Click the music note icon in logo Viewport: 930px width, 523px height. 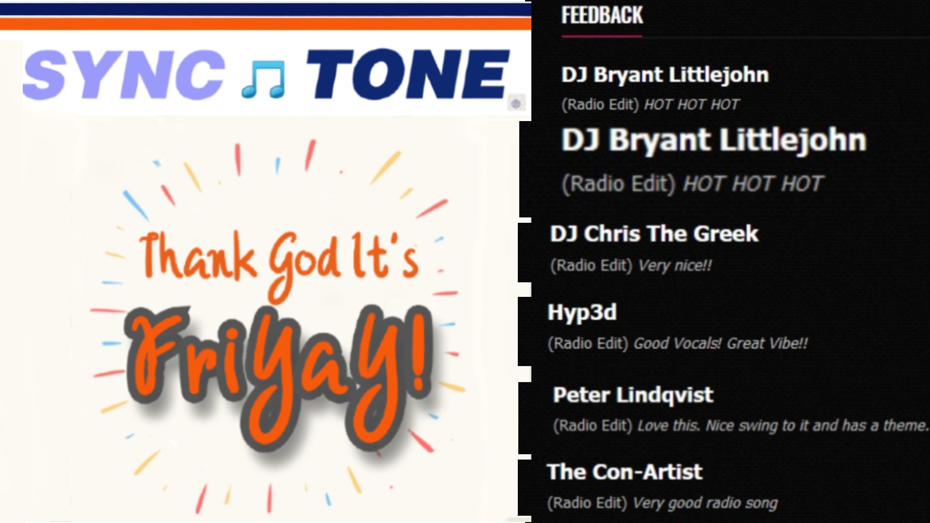[263, 79]
